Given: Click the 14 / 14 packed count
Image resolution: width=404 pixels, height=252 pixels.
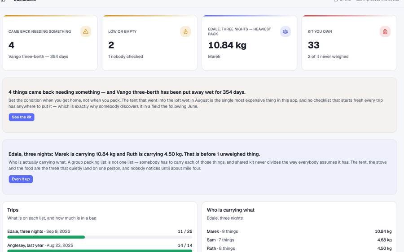Looking at the screenshot, I should 185,245.
